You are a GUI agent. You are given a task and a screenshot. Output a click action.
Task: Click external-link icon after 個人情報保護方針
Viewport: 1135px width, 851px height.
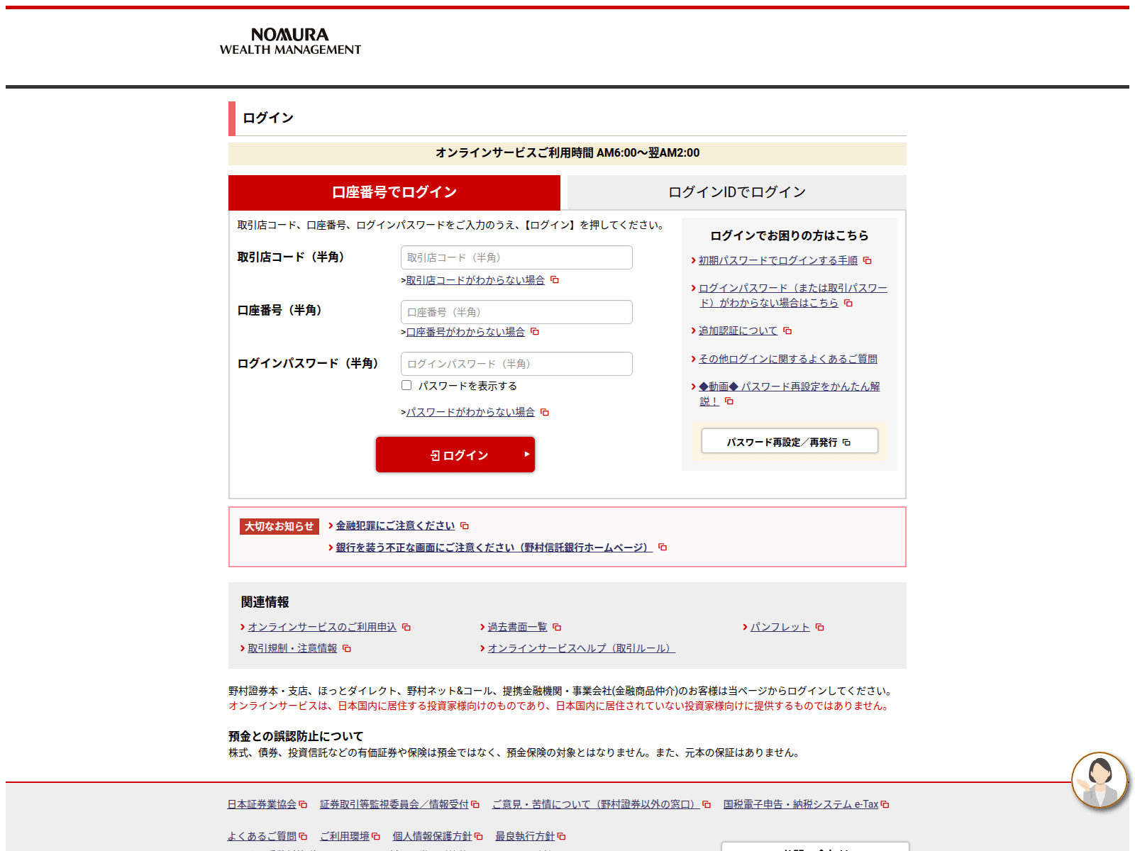point(479,837)
